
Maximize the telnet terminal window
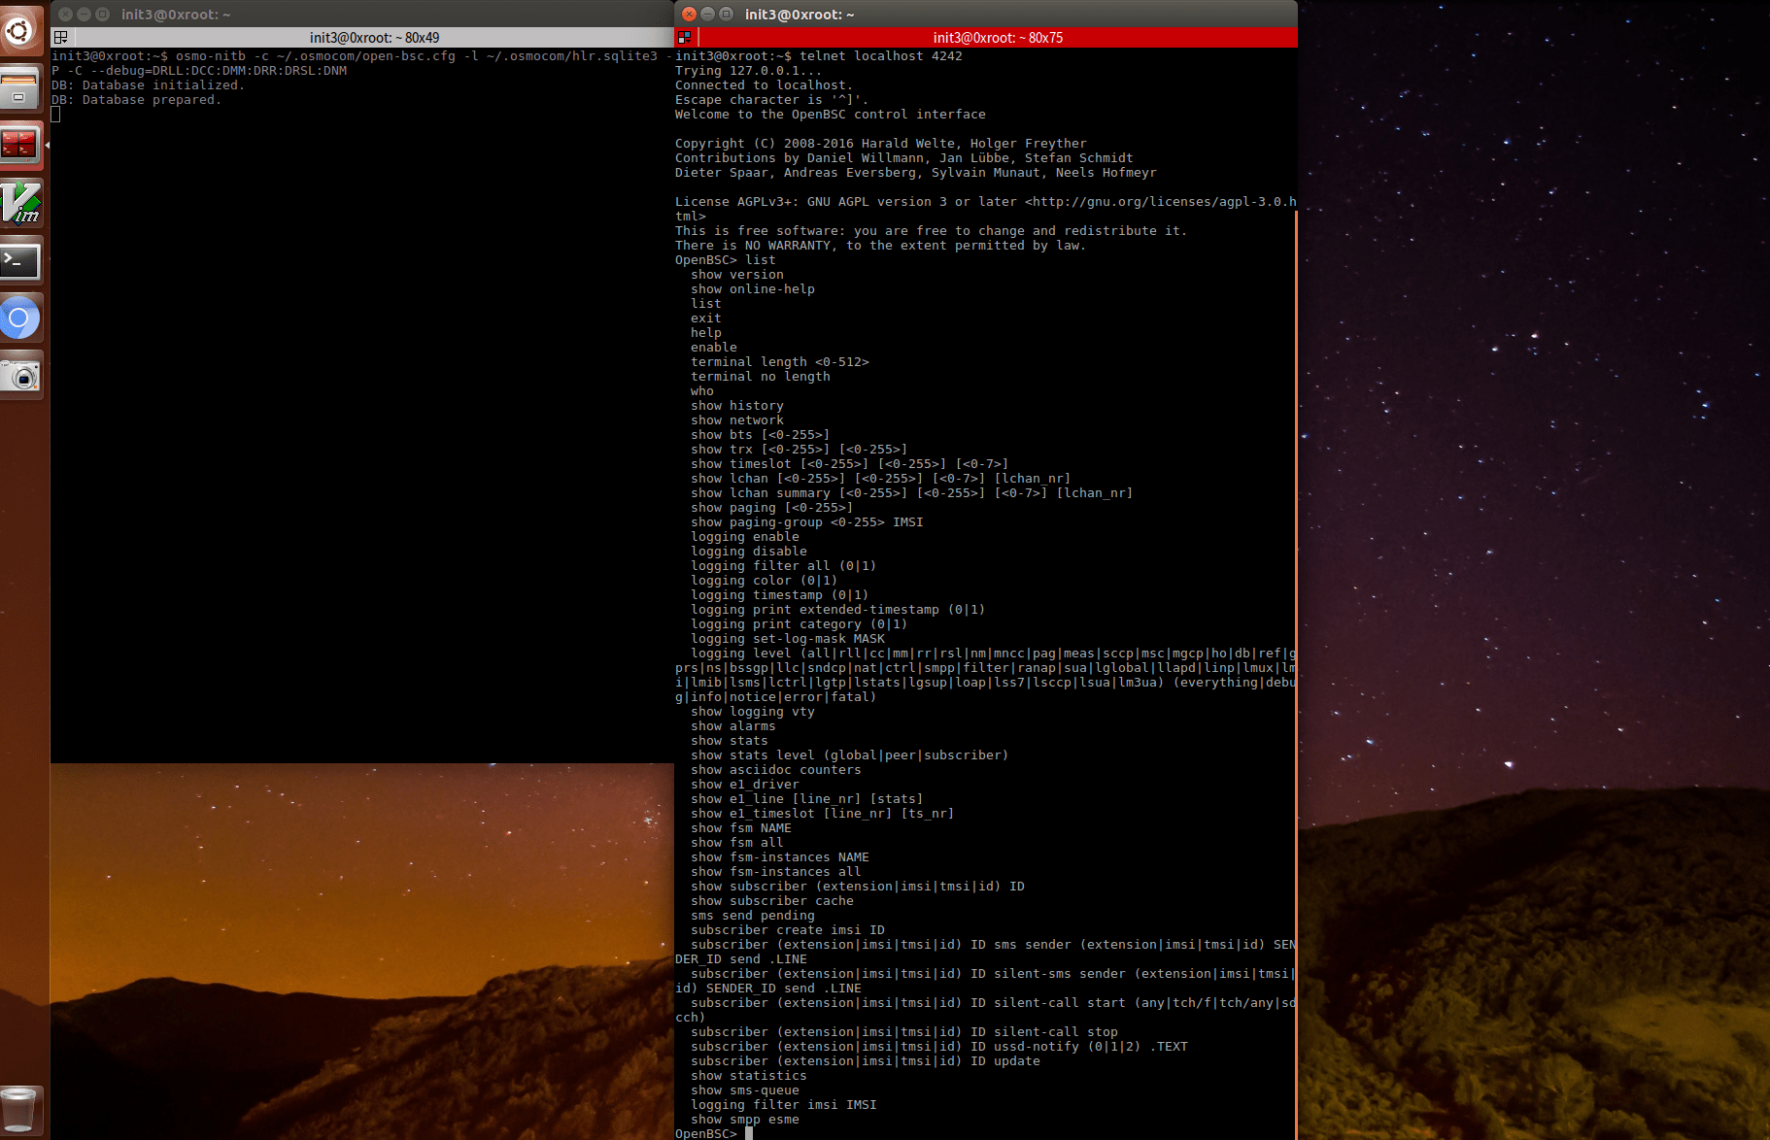point(726,15)
